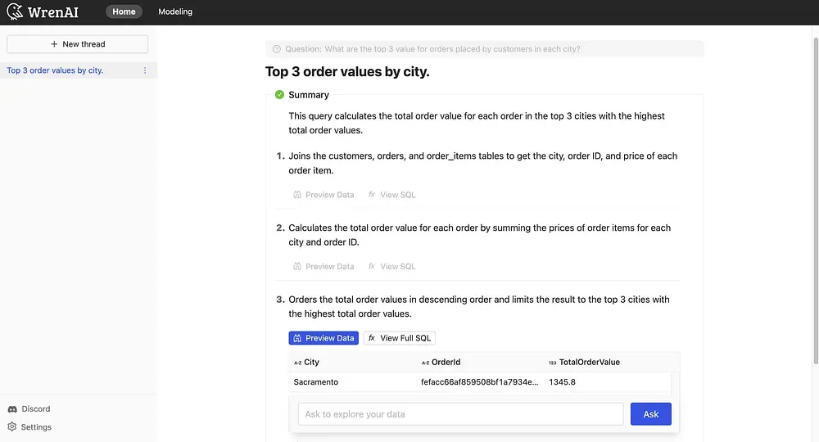Select the Home tab
The width and height of the screenshot is (819, 442).
pyautogui.click(x=124, y=11)
